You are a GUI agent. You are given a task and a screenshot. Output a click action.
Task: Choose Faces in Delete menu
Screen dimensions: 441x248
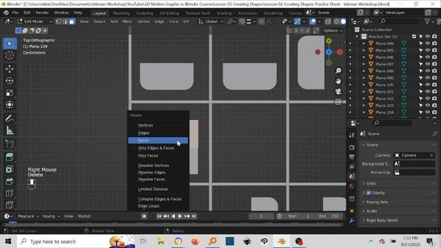tap(158, 141)
